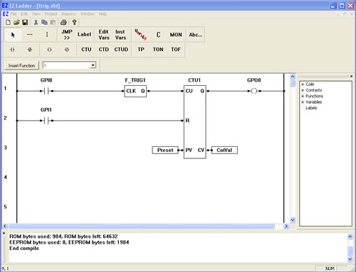356x272 pixels.
Task: Create a new file via toolbar icon
Action: pyautogui.click(x=8, y=22)
